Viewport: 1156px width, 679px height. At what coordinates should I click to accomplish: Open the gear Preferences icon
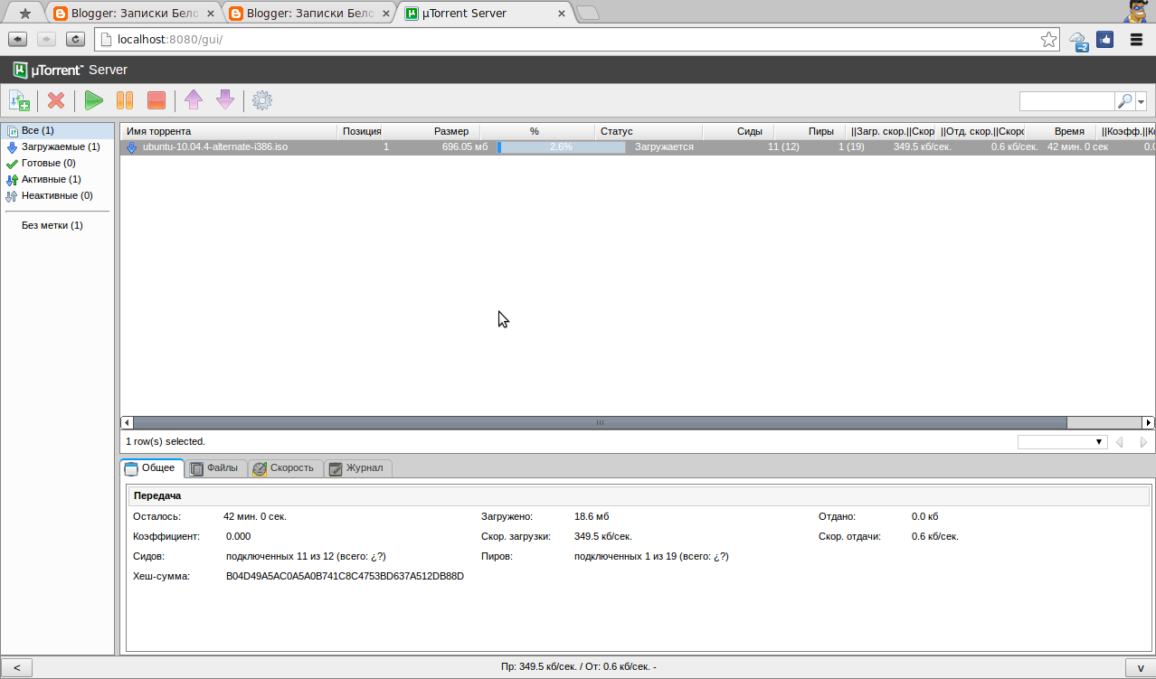(262, 100)
